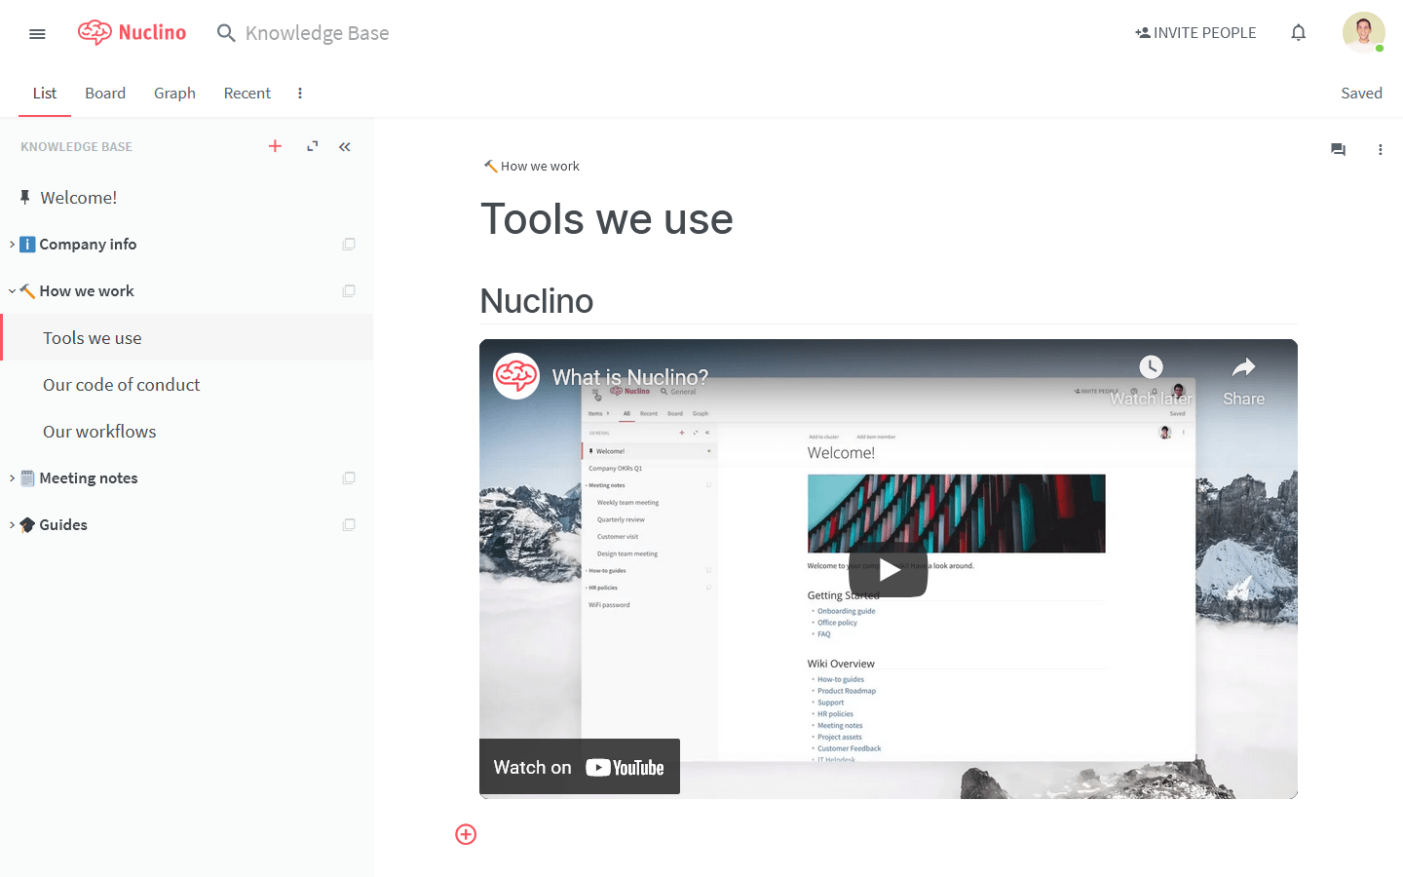The height and width of the screenshot is (877, 1403).
Task: Collapse the How we work cluster
Action: 12,291
